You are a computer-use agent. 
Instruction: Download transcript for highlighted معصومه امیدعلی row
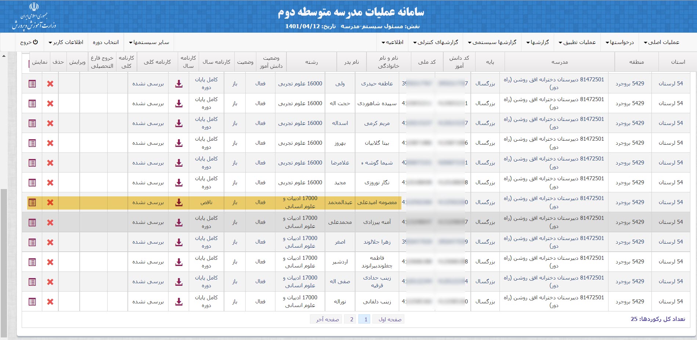coord(179,202)
